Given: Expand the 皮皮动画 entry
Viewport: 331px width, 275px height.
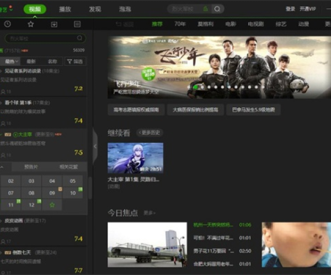Looking at the screenshot, I should click(x=1, y=221).
